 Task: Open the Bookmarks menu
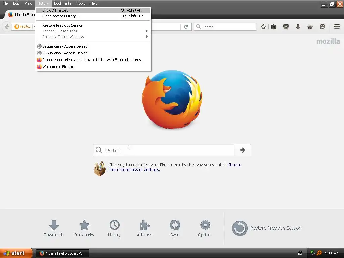[x=62, y=3]
